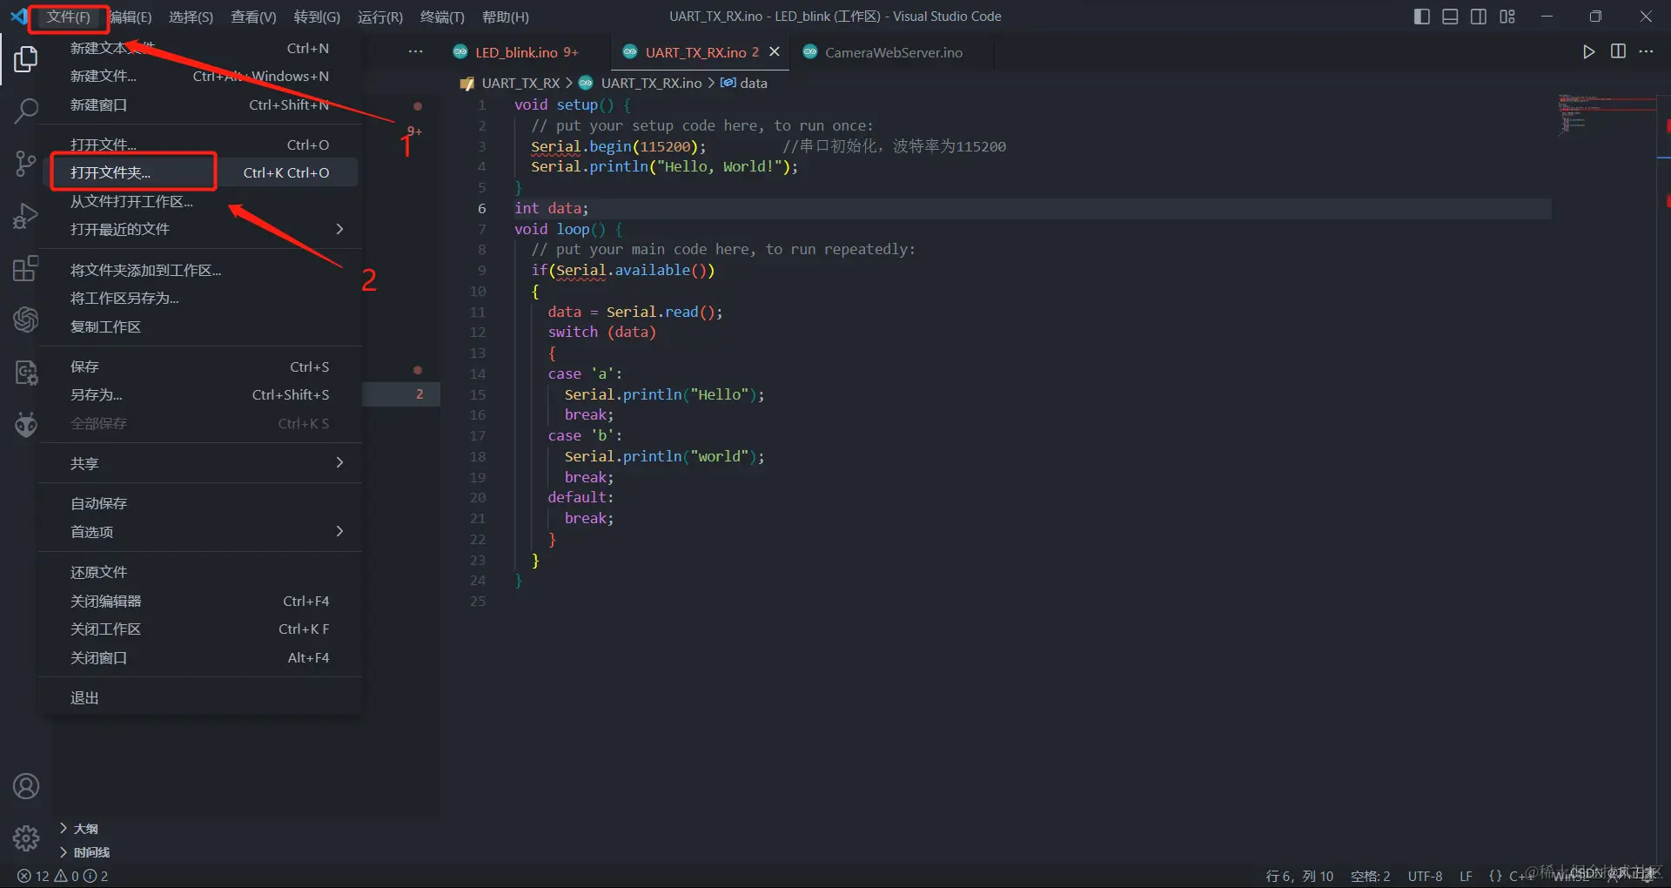The width and height of the screenshot is (1671, 888).
Task: Open the Search view in the activity bar
Action: coord(26,111)
